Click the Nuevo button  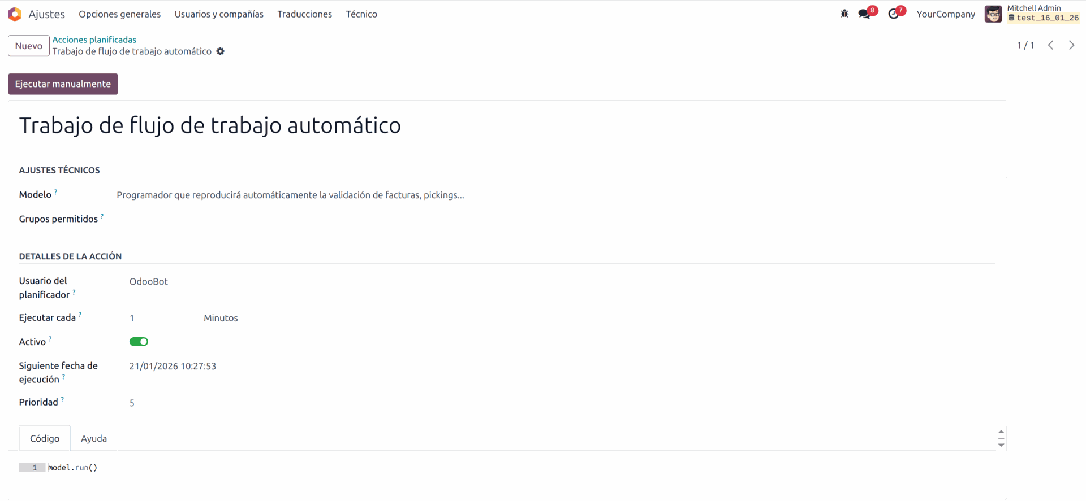pos(28,46)
